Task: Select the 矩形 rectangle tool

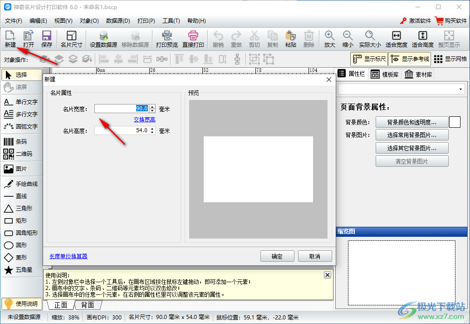Action: pyautogui.click(x=21, y=221)
